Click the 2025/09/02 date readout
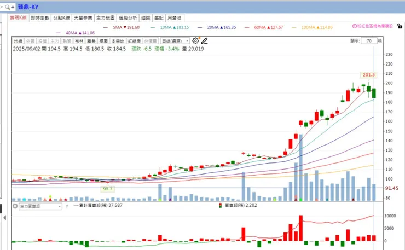The width and height of the screenshot is (405, 250). (27, 49)
